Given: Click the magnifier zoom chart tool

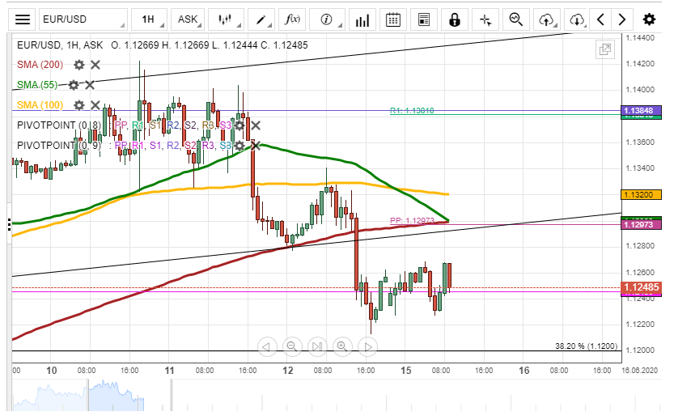Looking at the screenshot, I should click(x=516, y=19).
